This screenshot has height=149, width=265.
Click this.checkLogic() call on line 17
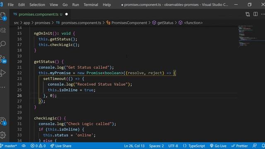coord(59,45)
